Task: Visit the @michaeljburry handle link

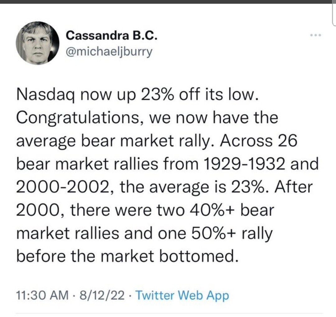Action: (109, 52)
